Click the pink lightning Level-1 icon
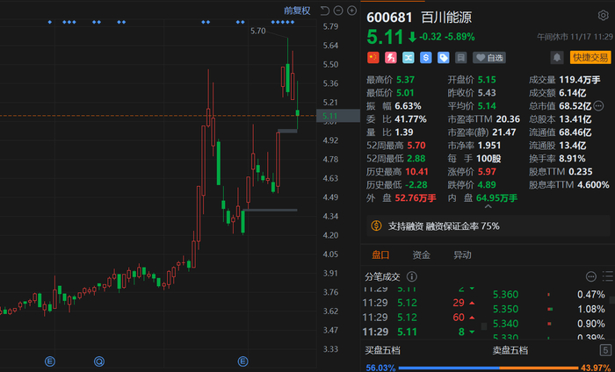This screenshot has height=372, width=615. click(x=391, y=58)
